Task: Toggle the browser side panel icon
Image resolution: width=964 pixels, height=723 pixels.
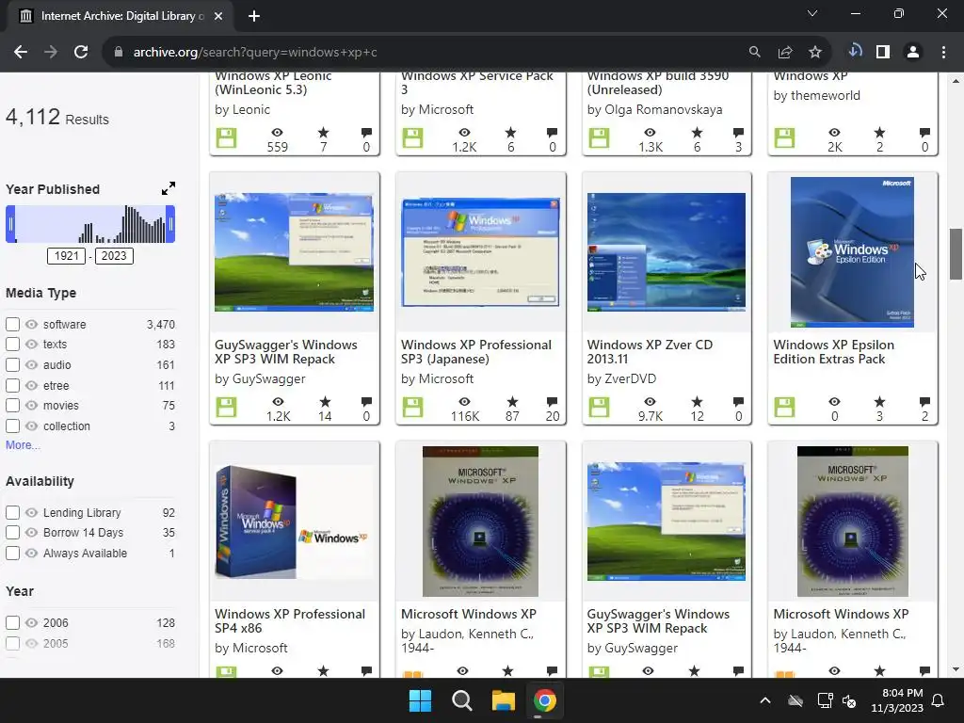Action: (883, 53)
